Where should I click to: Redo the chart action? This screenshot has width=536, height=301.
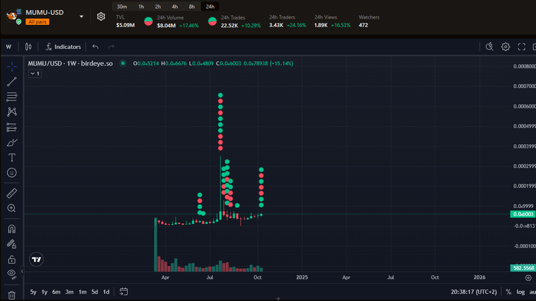[x=111, y=47]
